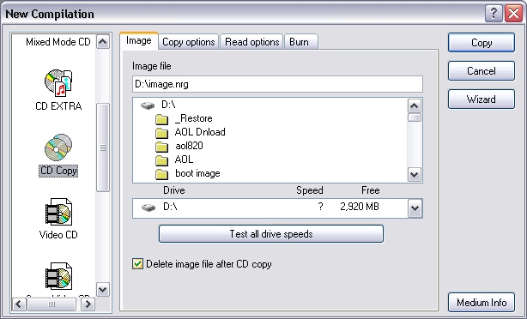Click the Test all drive speeds button

(271, 234)
